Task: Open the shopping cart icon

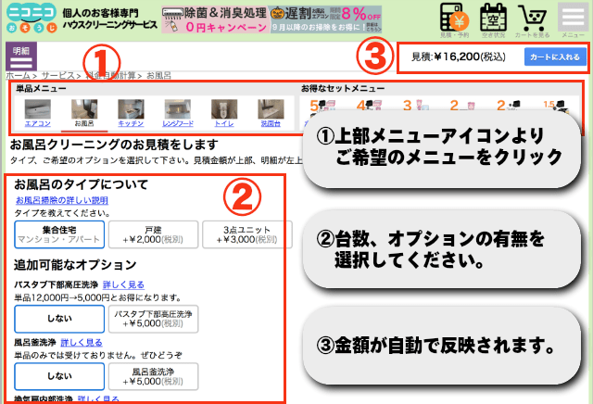Action: (533, 19)
